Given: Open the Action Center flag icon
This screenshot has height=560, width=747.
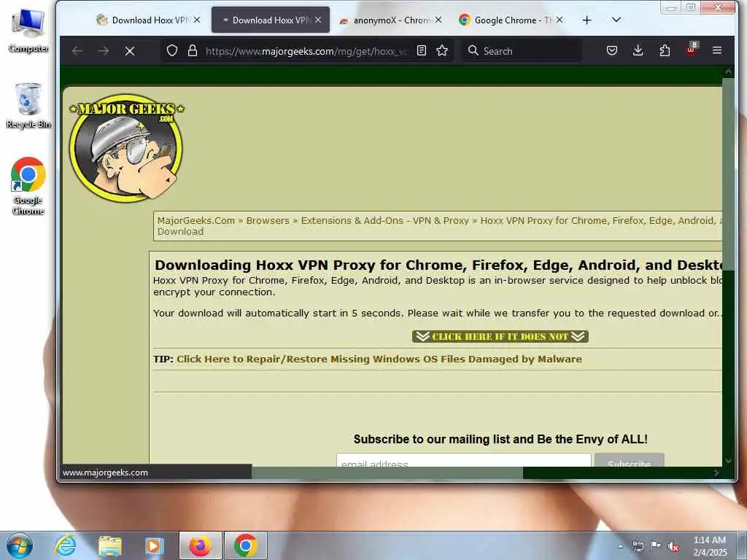Looking at the screenshot, I should pos(656,546).
